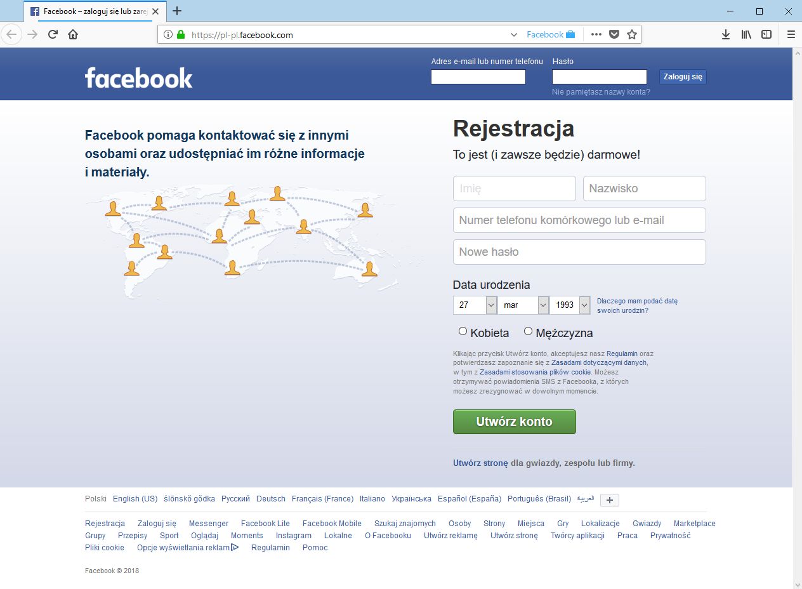Screen dimensions: 802x589
Task: Click Utwórz stronę link below the form
Action: pyautogui.click(x=480, y=463)
